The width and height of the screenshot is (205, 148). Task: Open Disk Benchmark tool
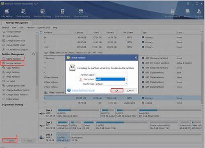coord(62,13)
